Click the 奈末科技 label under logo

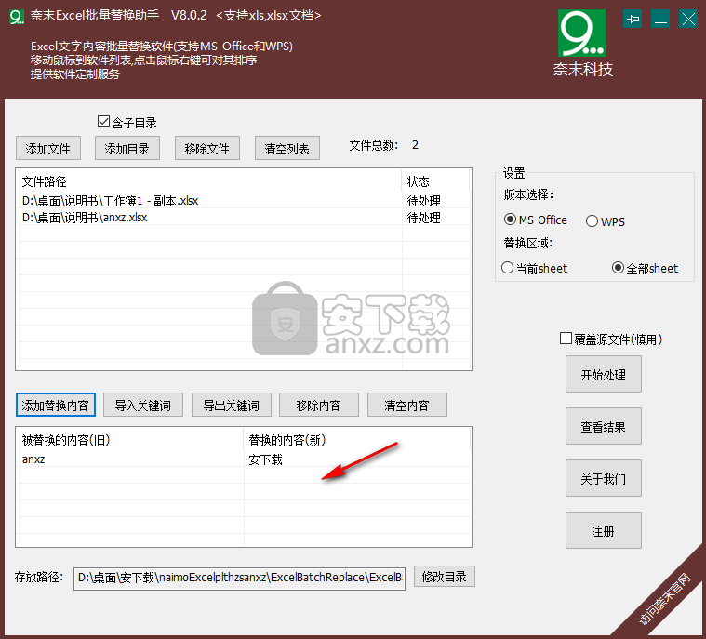click(x=582, y=70)
